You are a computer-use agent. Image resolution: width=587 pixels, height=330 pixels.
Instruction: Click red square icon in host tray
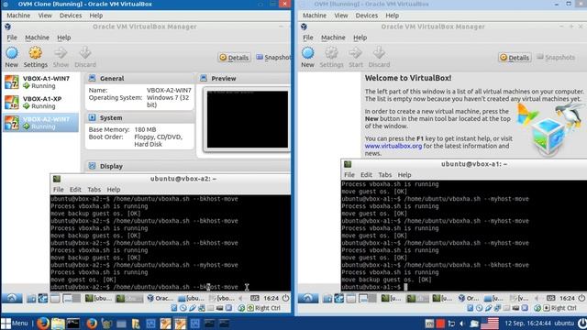pyautogui.click(x=440, y=323)
